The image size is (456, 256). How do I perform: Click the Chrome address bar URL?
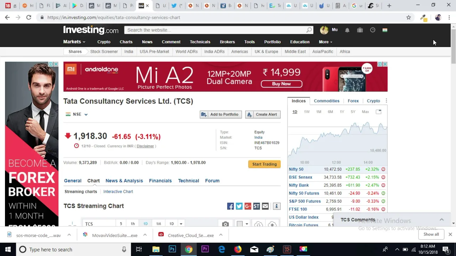114,17
